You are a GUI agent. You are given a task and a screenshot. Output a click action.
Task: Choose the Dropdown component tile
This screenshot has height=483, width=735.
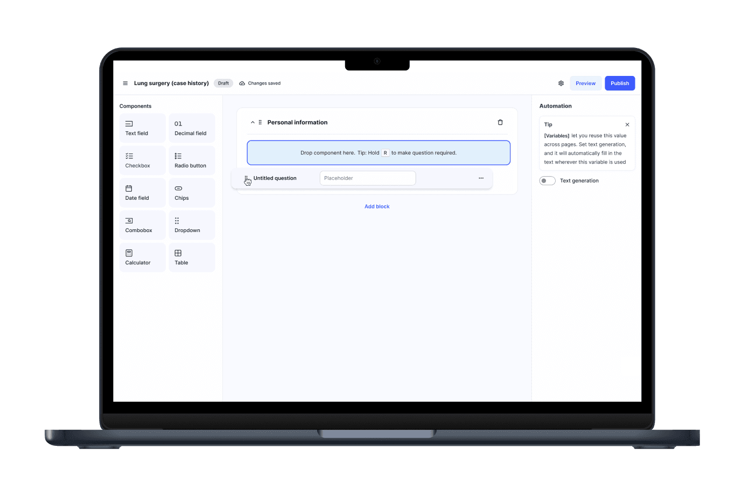click(192, 225)
